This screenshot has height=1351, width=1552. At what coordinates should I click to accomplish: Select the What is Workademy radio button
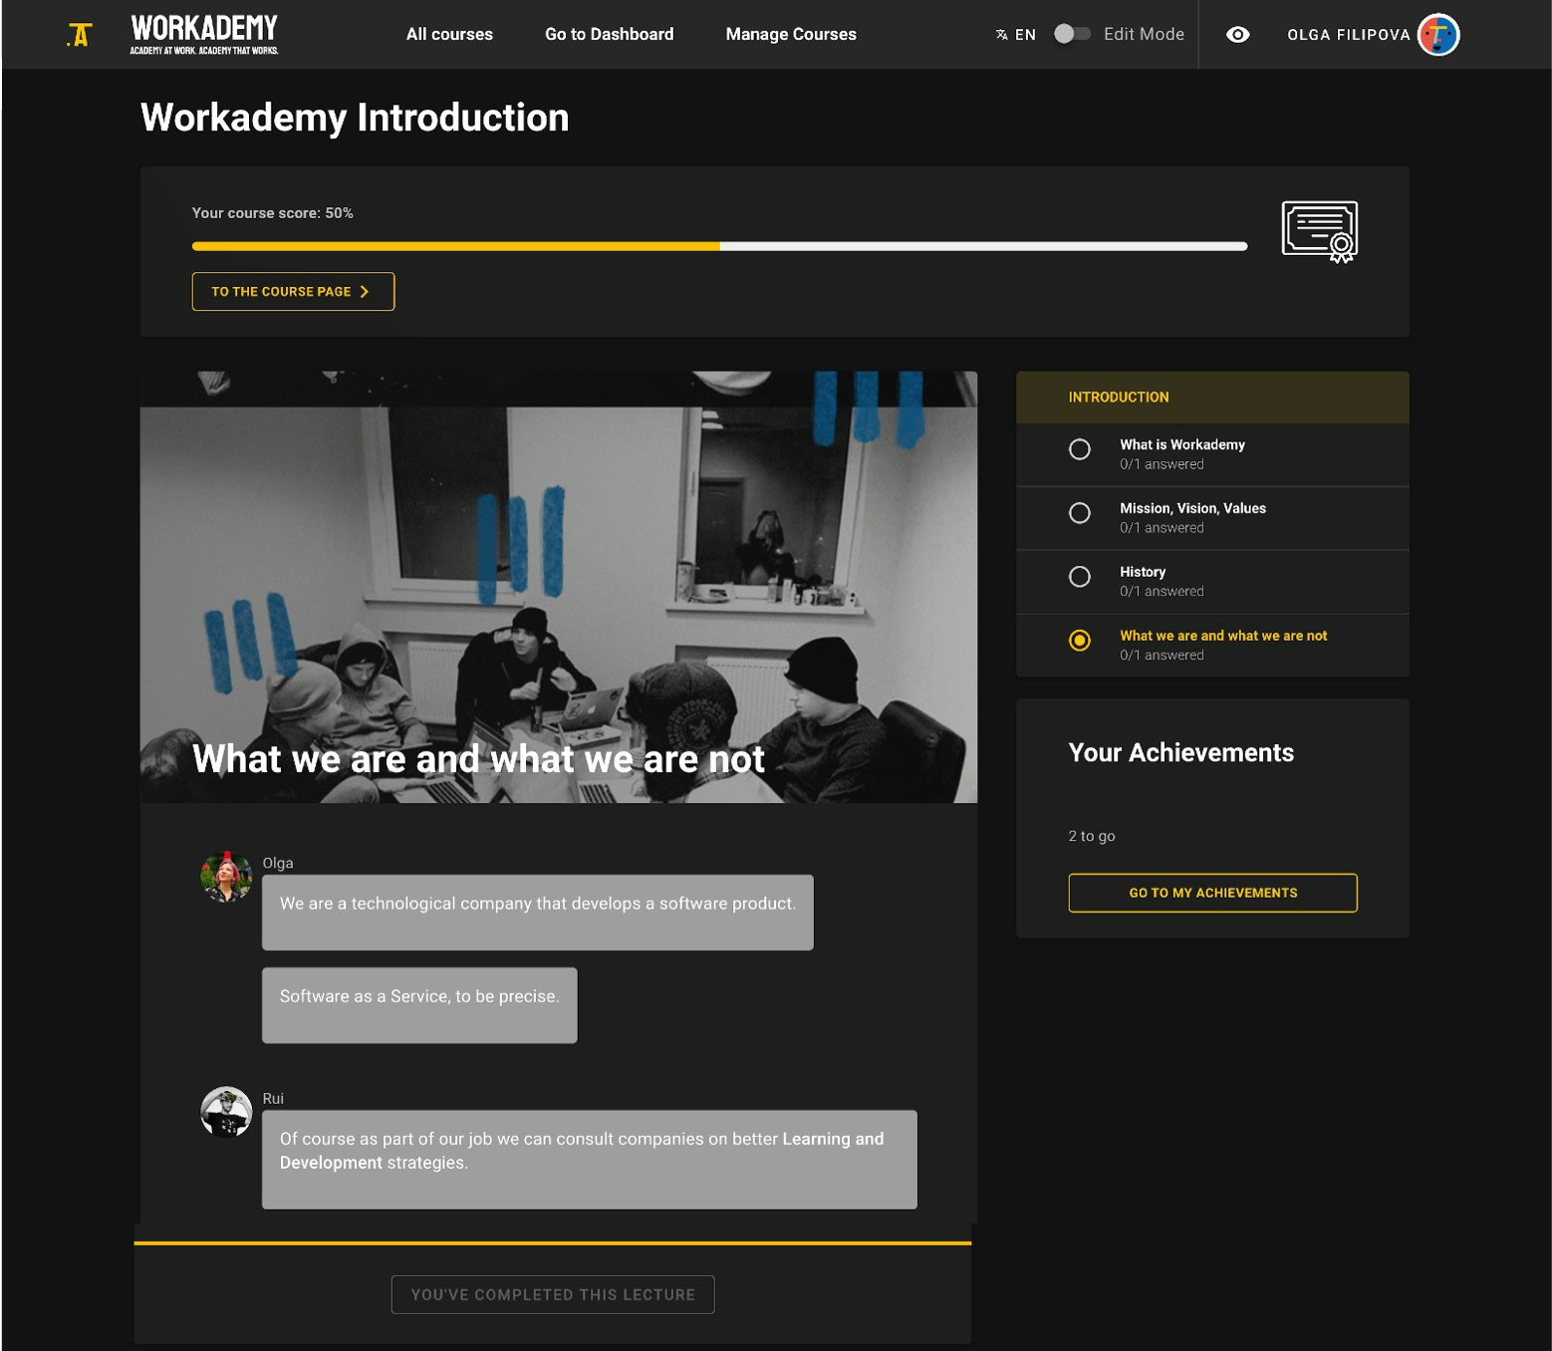[x=1079, y=449]
